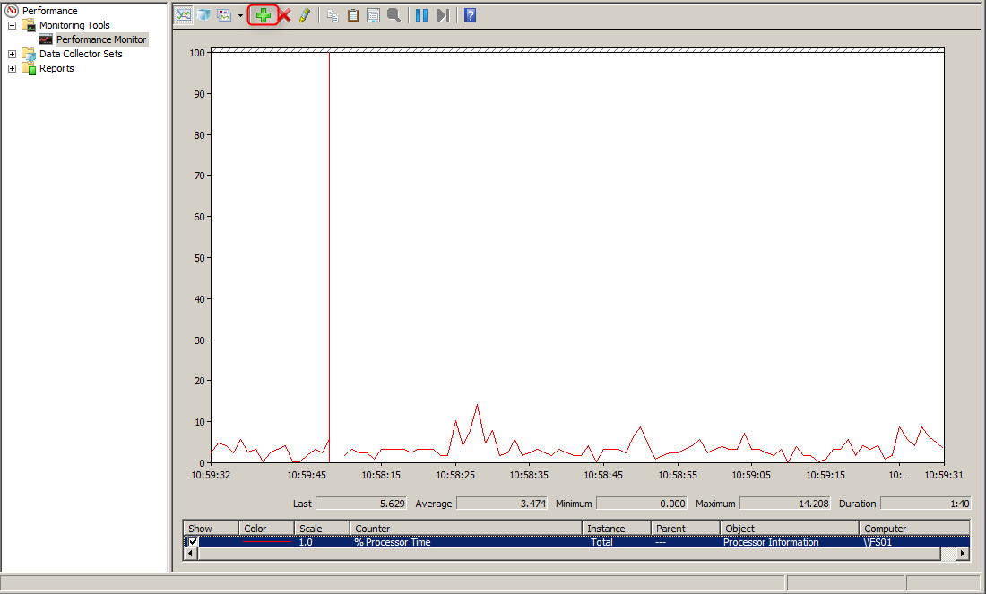Click Update Data step-forward button
The image size is (986, 594).
click(442, 15)
